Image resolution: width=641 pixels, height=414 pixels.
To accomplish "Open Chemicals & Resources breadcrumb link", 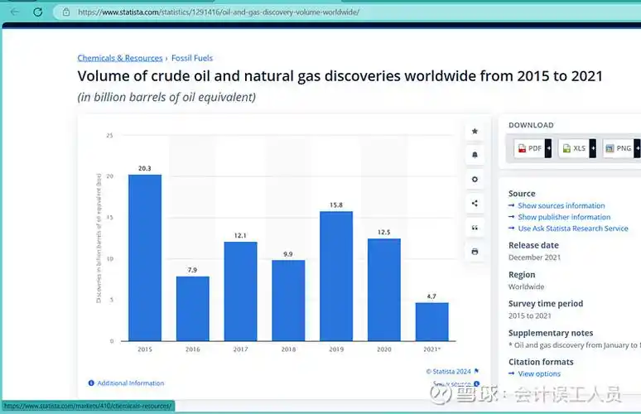I will (x=120, y=58).
